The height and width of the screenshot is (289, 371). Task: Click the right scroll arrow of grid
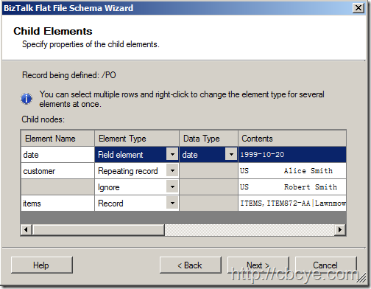click(x=340, y=230)
